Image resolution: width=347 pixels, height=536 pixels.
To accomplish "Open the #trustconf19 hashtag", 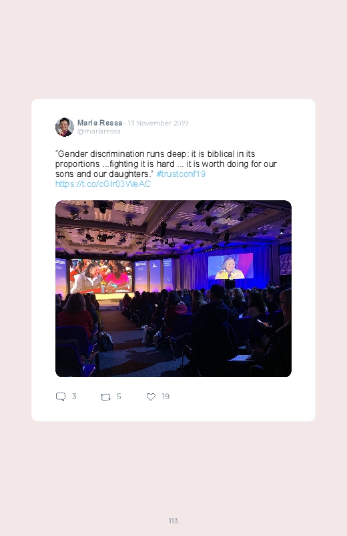I will [181, 174].
